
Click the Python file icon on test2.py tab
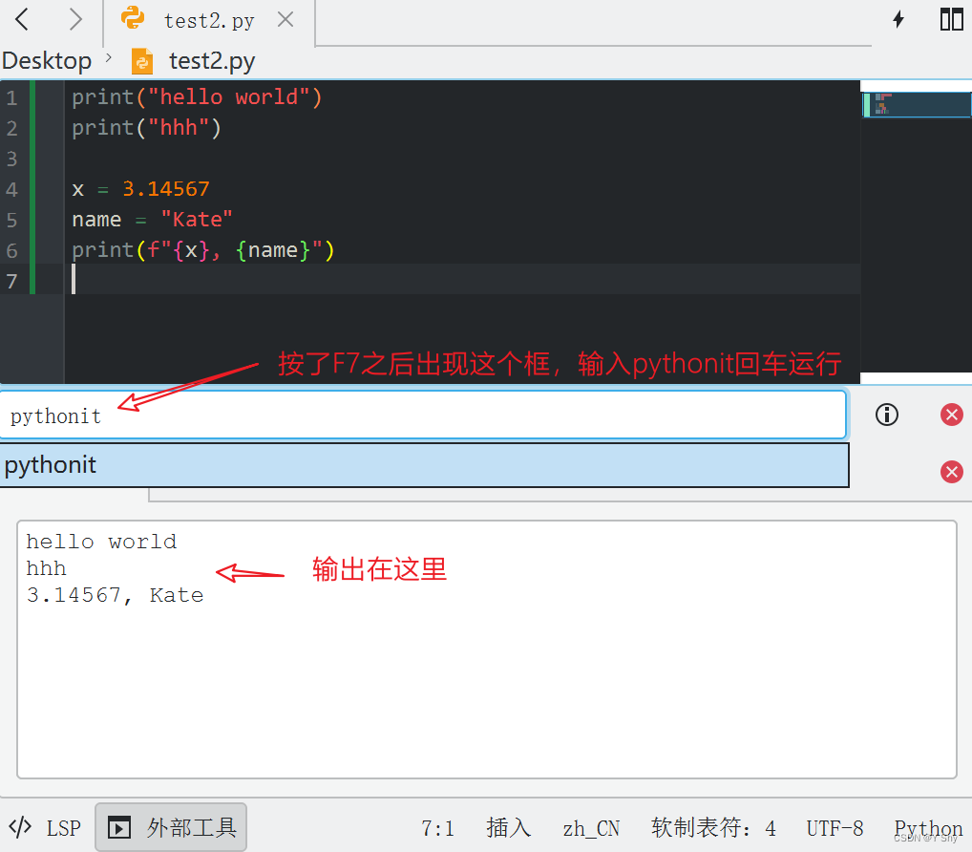pos(133,18)
